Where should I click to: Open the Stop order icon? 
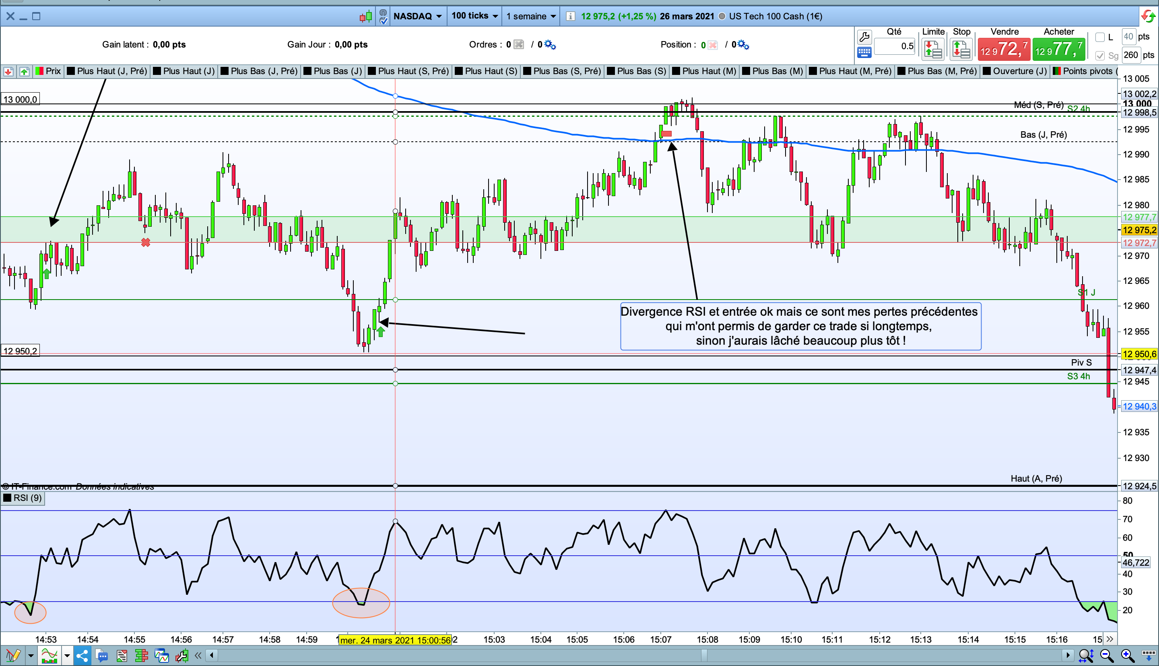click(x=961, y=50)
